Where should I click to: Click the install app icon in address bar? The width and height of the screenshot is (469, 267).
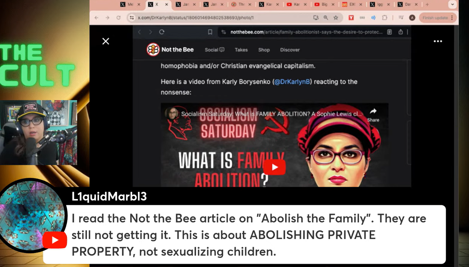click(x=316, y=17)
